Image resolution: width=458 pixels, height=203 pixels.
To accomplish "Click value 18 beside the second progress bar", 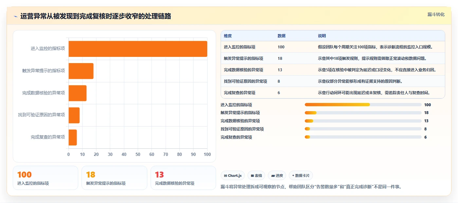I will tap(427, 113).
